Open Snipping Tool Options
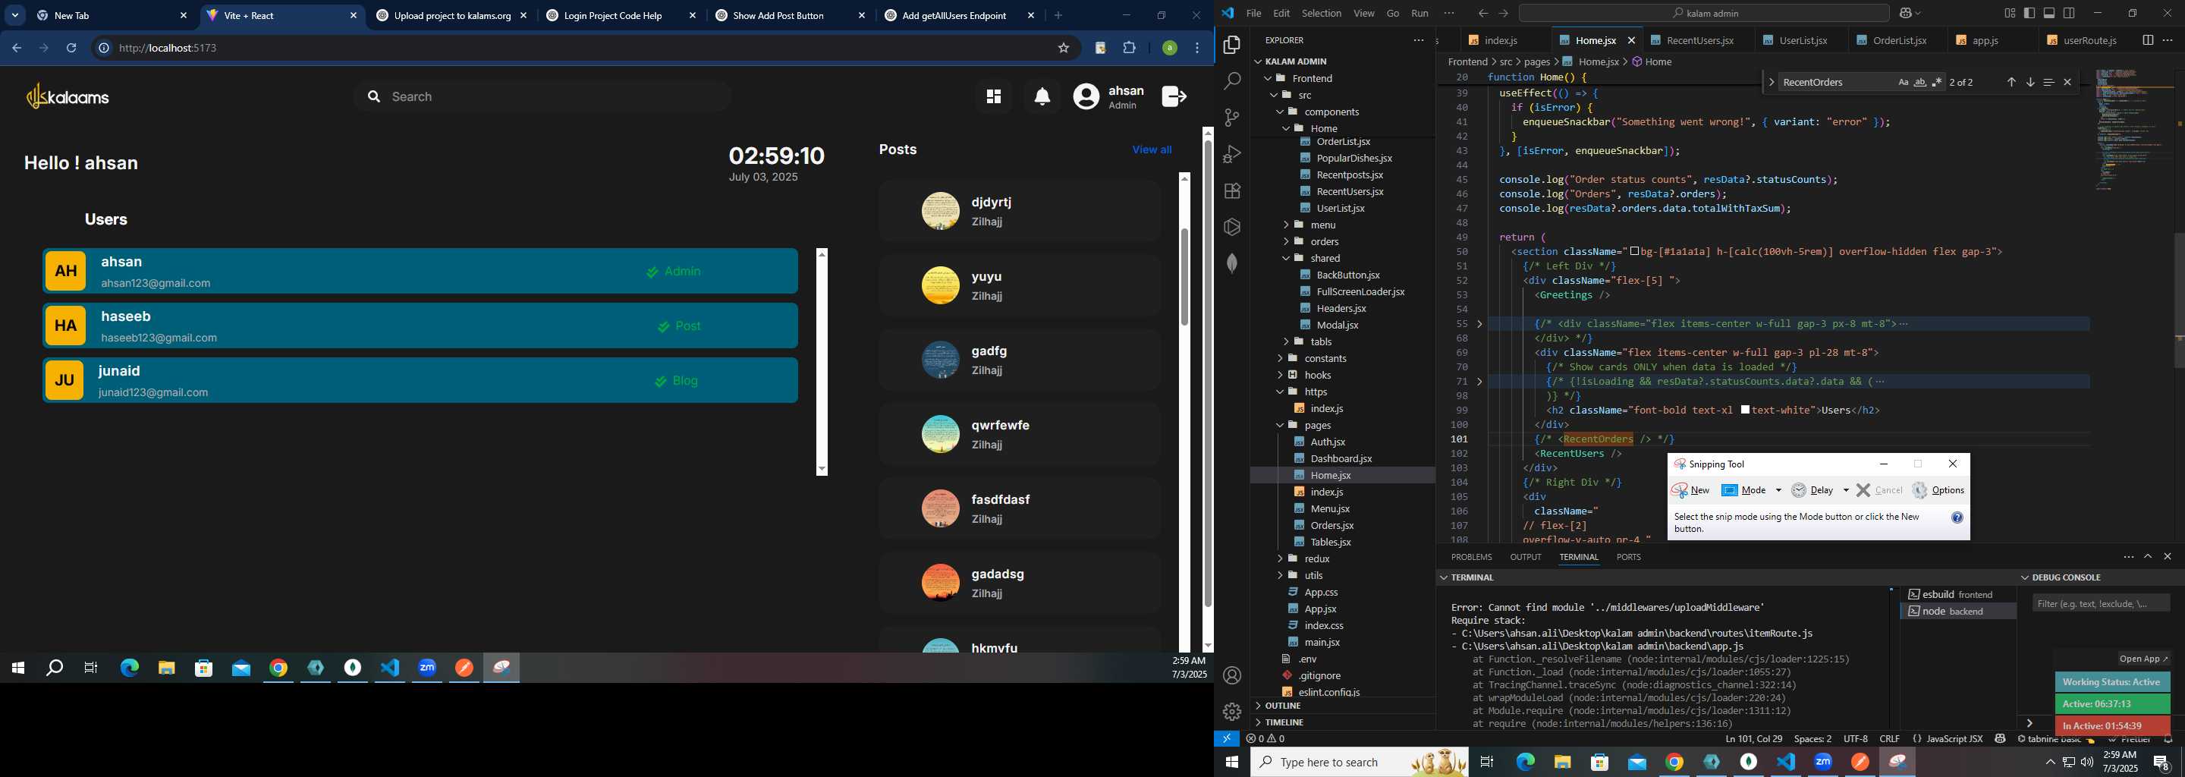Image resolution: width=2185 pixels, height=777 pixels. point(1938,490)
